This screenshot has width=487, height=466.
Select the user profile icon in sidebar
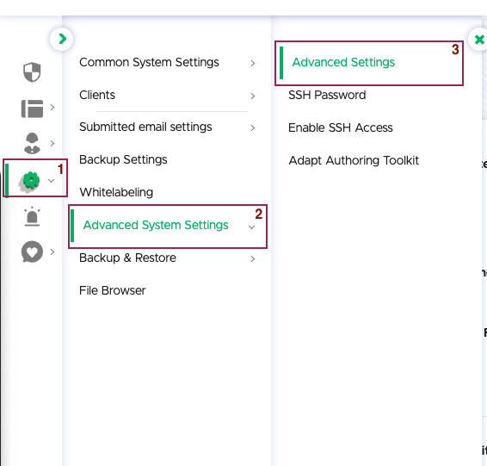[32, 143]
